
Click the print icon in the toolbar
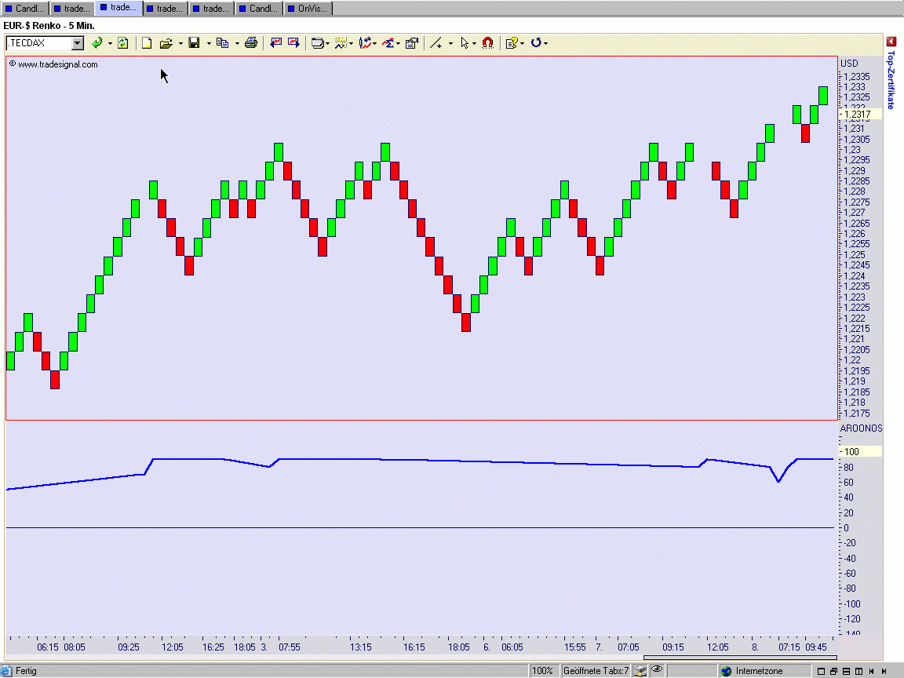[x=251, y=43]
